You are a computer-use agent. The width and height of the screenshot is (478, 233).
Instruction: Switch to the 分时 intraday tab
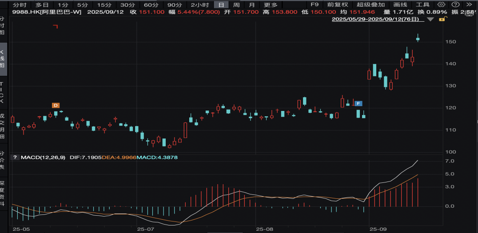[20, 4]
